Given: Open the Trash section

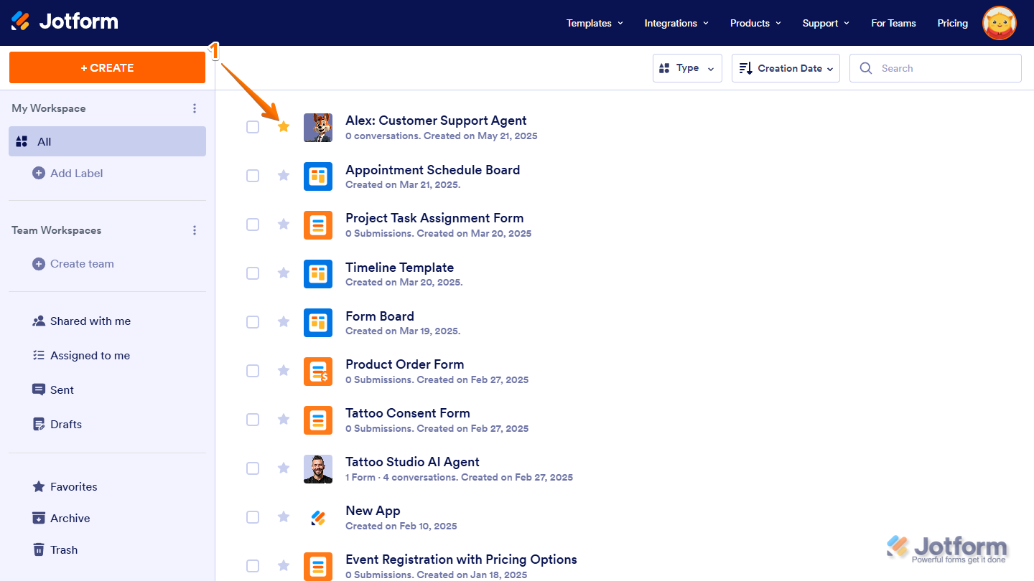Looking at the screenshot, I should coord(64,549).
